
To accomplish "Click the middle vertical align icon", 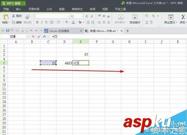I will 104,16.
